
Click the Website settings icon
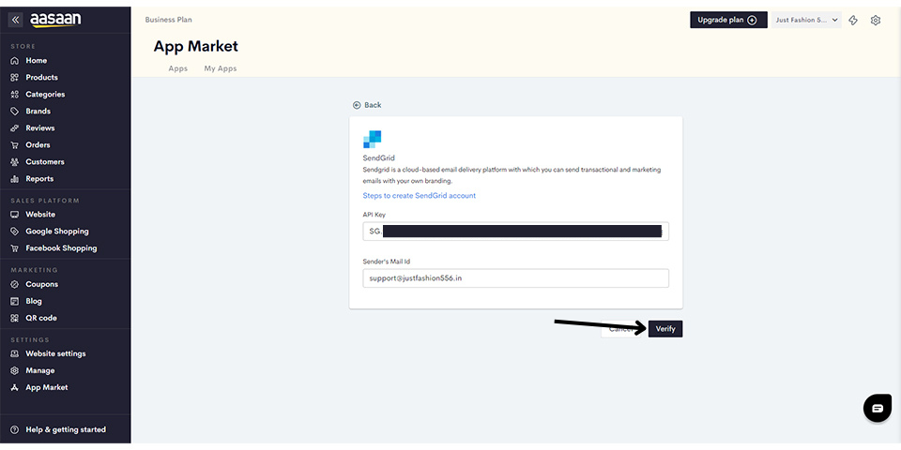(x=15, y=353)
